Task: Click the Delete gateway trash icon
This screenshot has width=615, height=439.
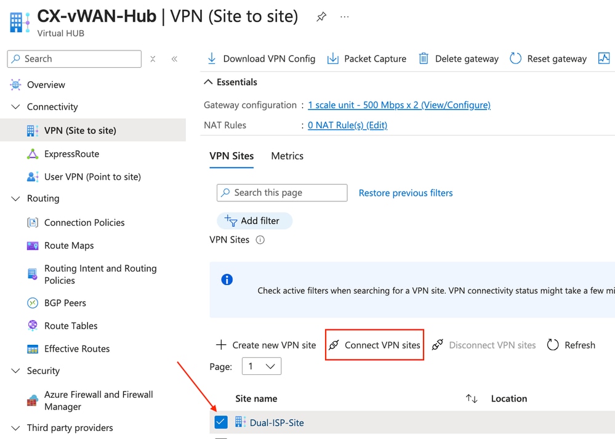Action: click(424, 59)
